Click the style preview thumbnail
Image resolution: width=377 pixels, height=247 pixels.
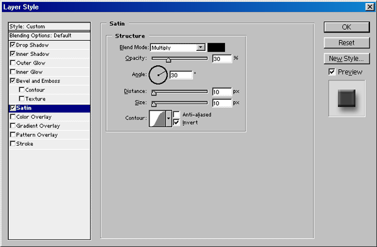click(x=347, y=99)
